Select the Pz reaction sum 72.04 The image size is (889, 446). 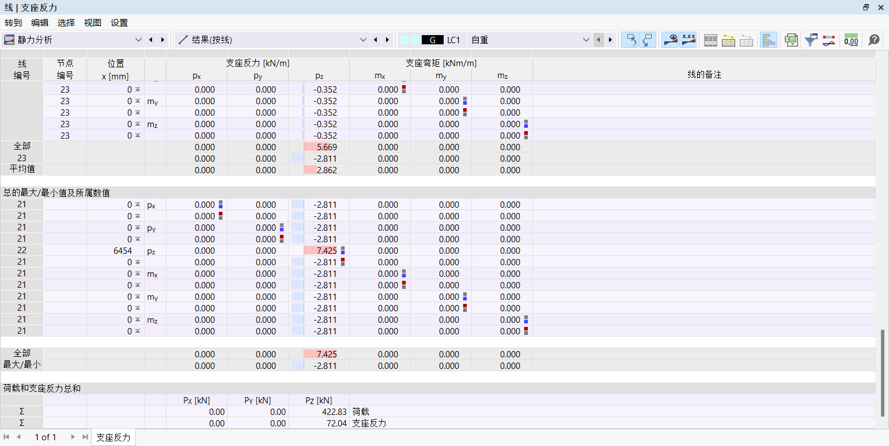[x=319, y=423]
